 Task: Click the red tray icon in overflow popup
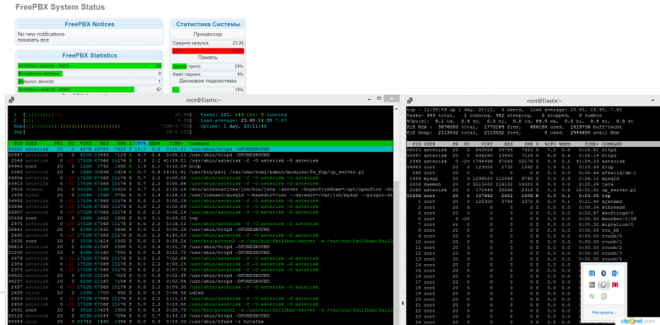click(615, 285)
